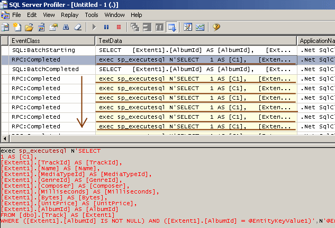Clear the trace window with the eraser icon
This screenshot has width=335, height=228.
[78, 27]
